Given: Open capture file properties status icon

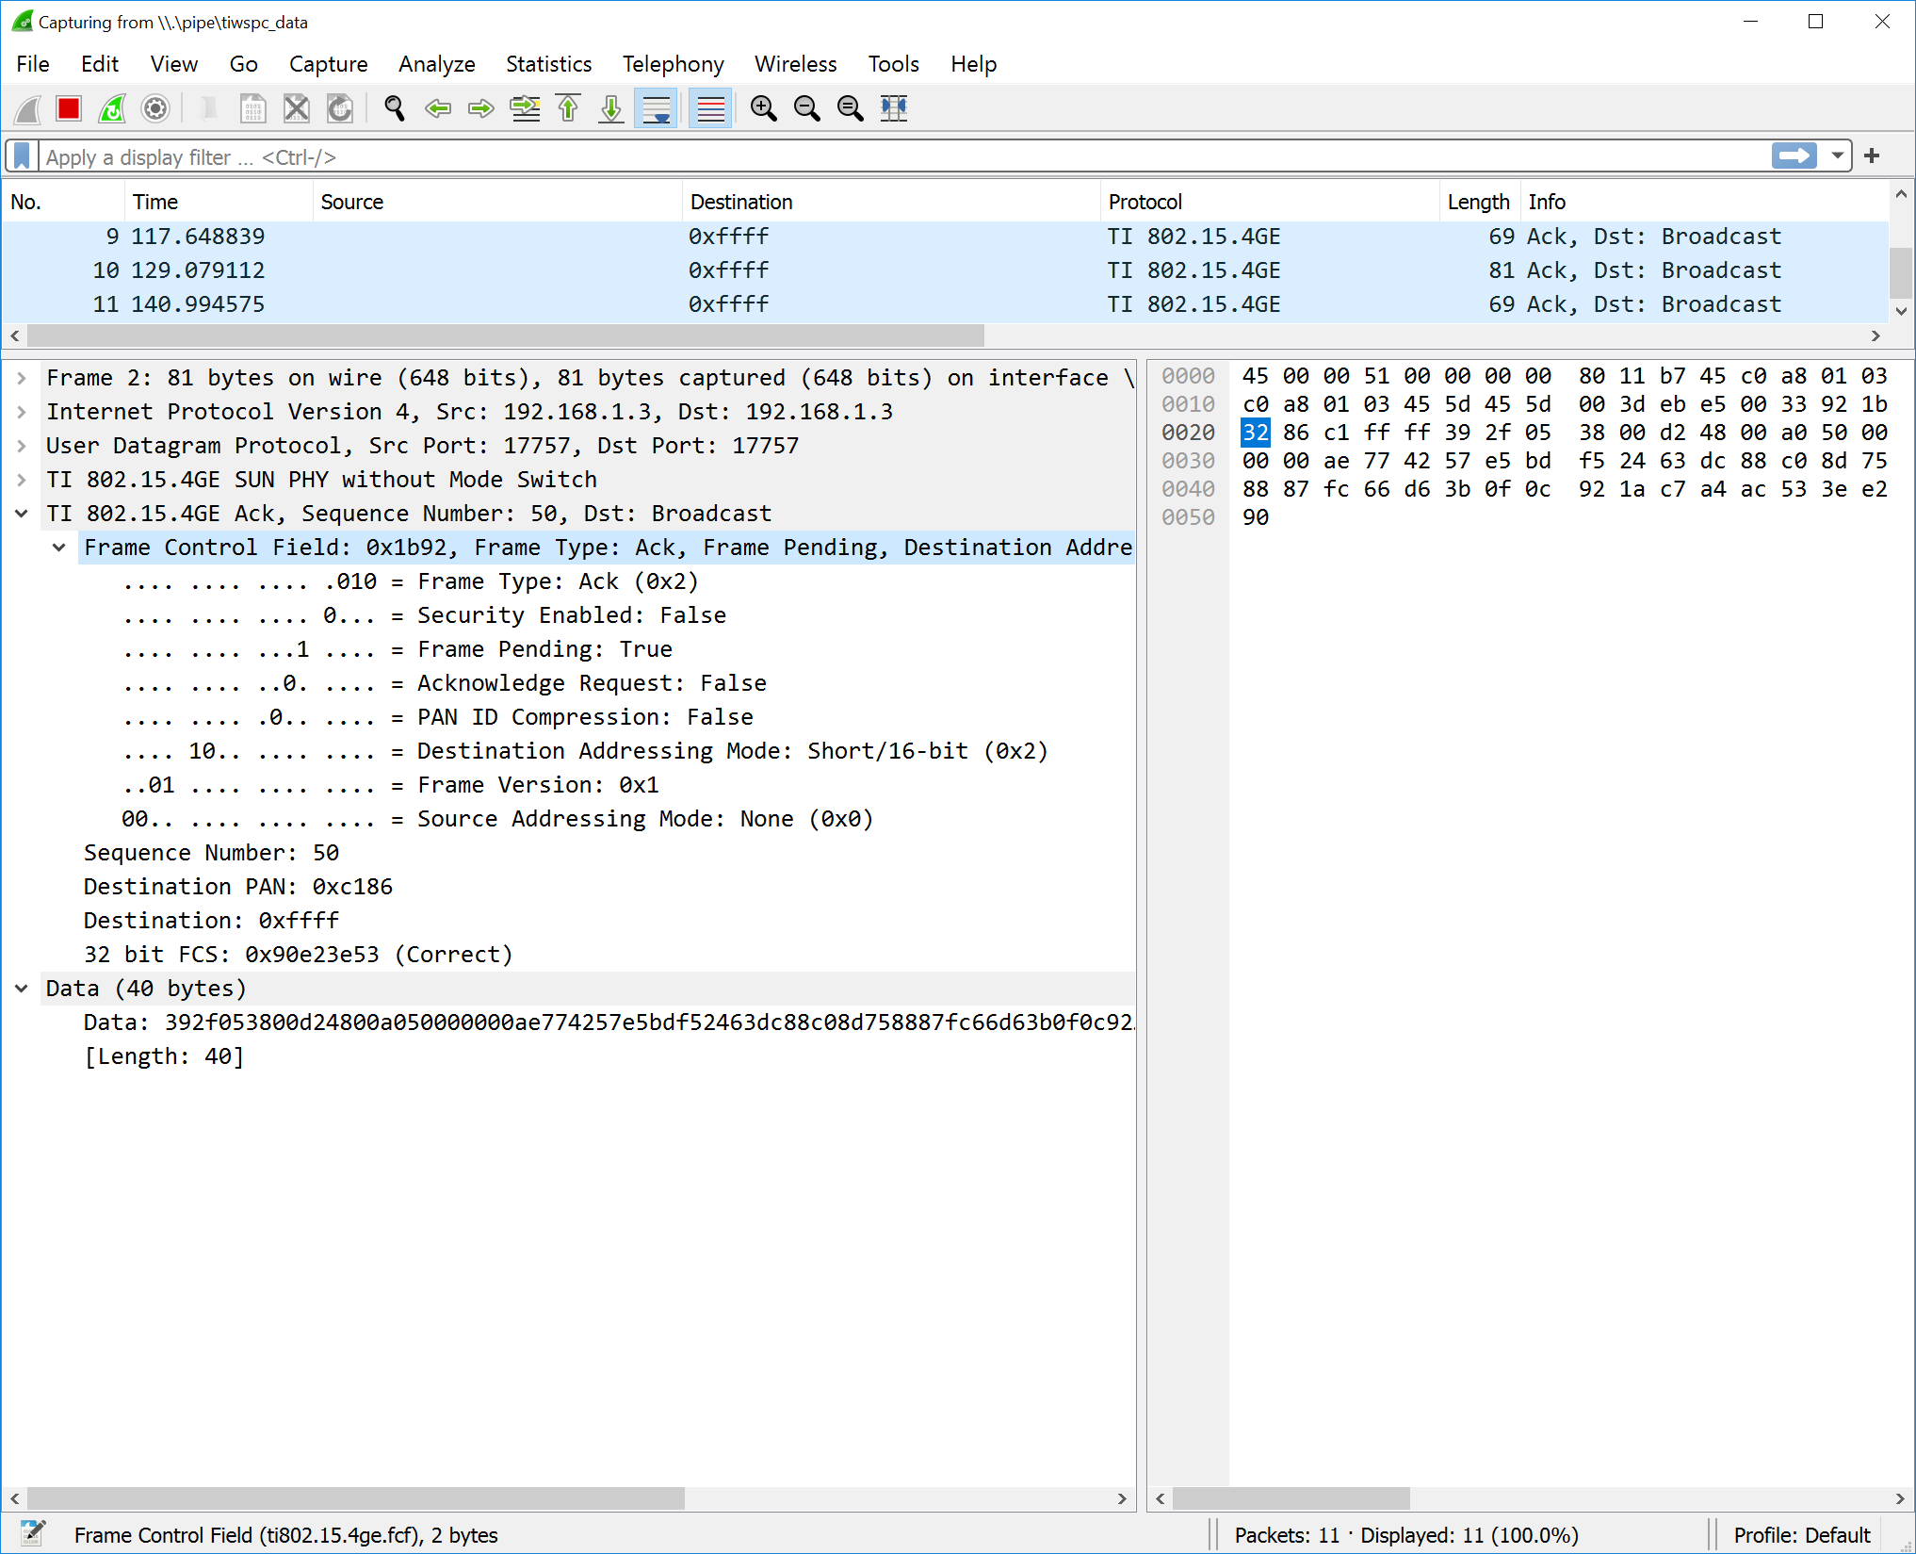Looking at the screenshot, I should [33, 1534].
